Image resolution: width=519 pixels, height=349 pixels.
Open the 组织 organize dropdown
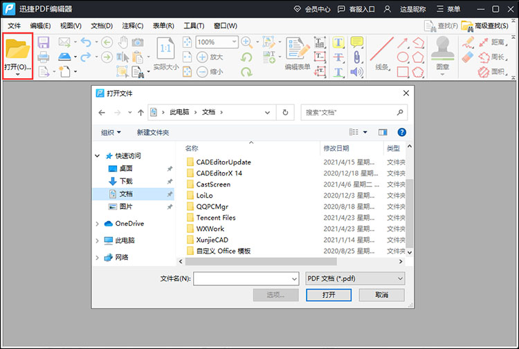point(111,133)
